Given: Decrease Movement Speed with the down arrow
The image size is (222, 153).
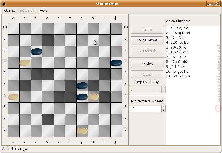Looking at the screenshot, I should coord(163,110).
